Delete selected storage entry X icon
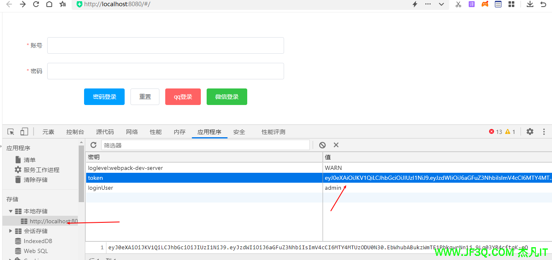This screenshot has height=260, width=552. tap(336, 145)
